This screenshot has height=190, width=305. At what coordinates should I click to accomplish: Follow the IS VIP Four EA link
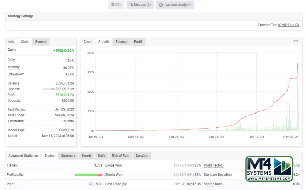289,25
